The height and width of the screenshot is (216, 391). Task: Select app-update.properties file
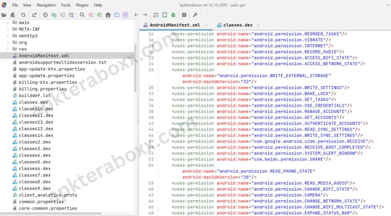pos(47,76)
